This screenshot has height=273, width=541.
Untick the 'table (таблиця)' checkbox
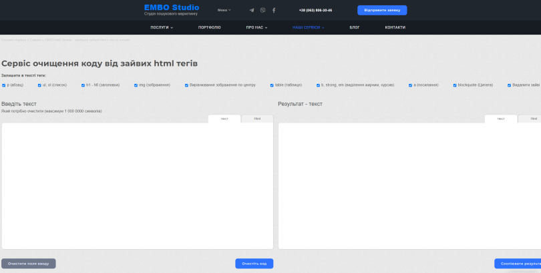272,85
